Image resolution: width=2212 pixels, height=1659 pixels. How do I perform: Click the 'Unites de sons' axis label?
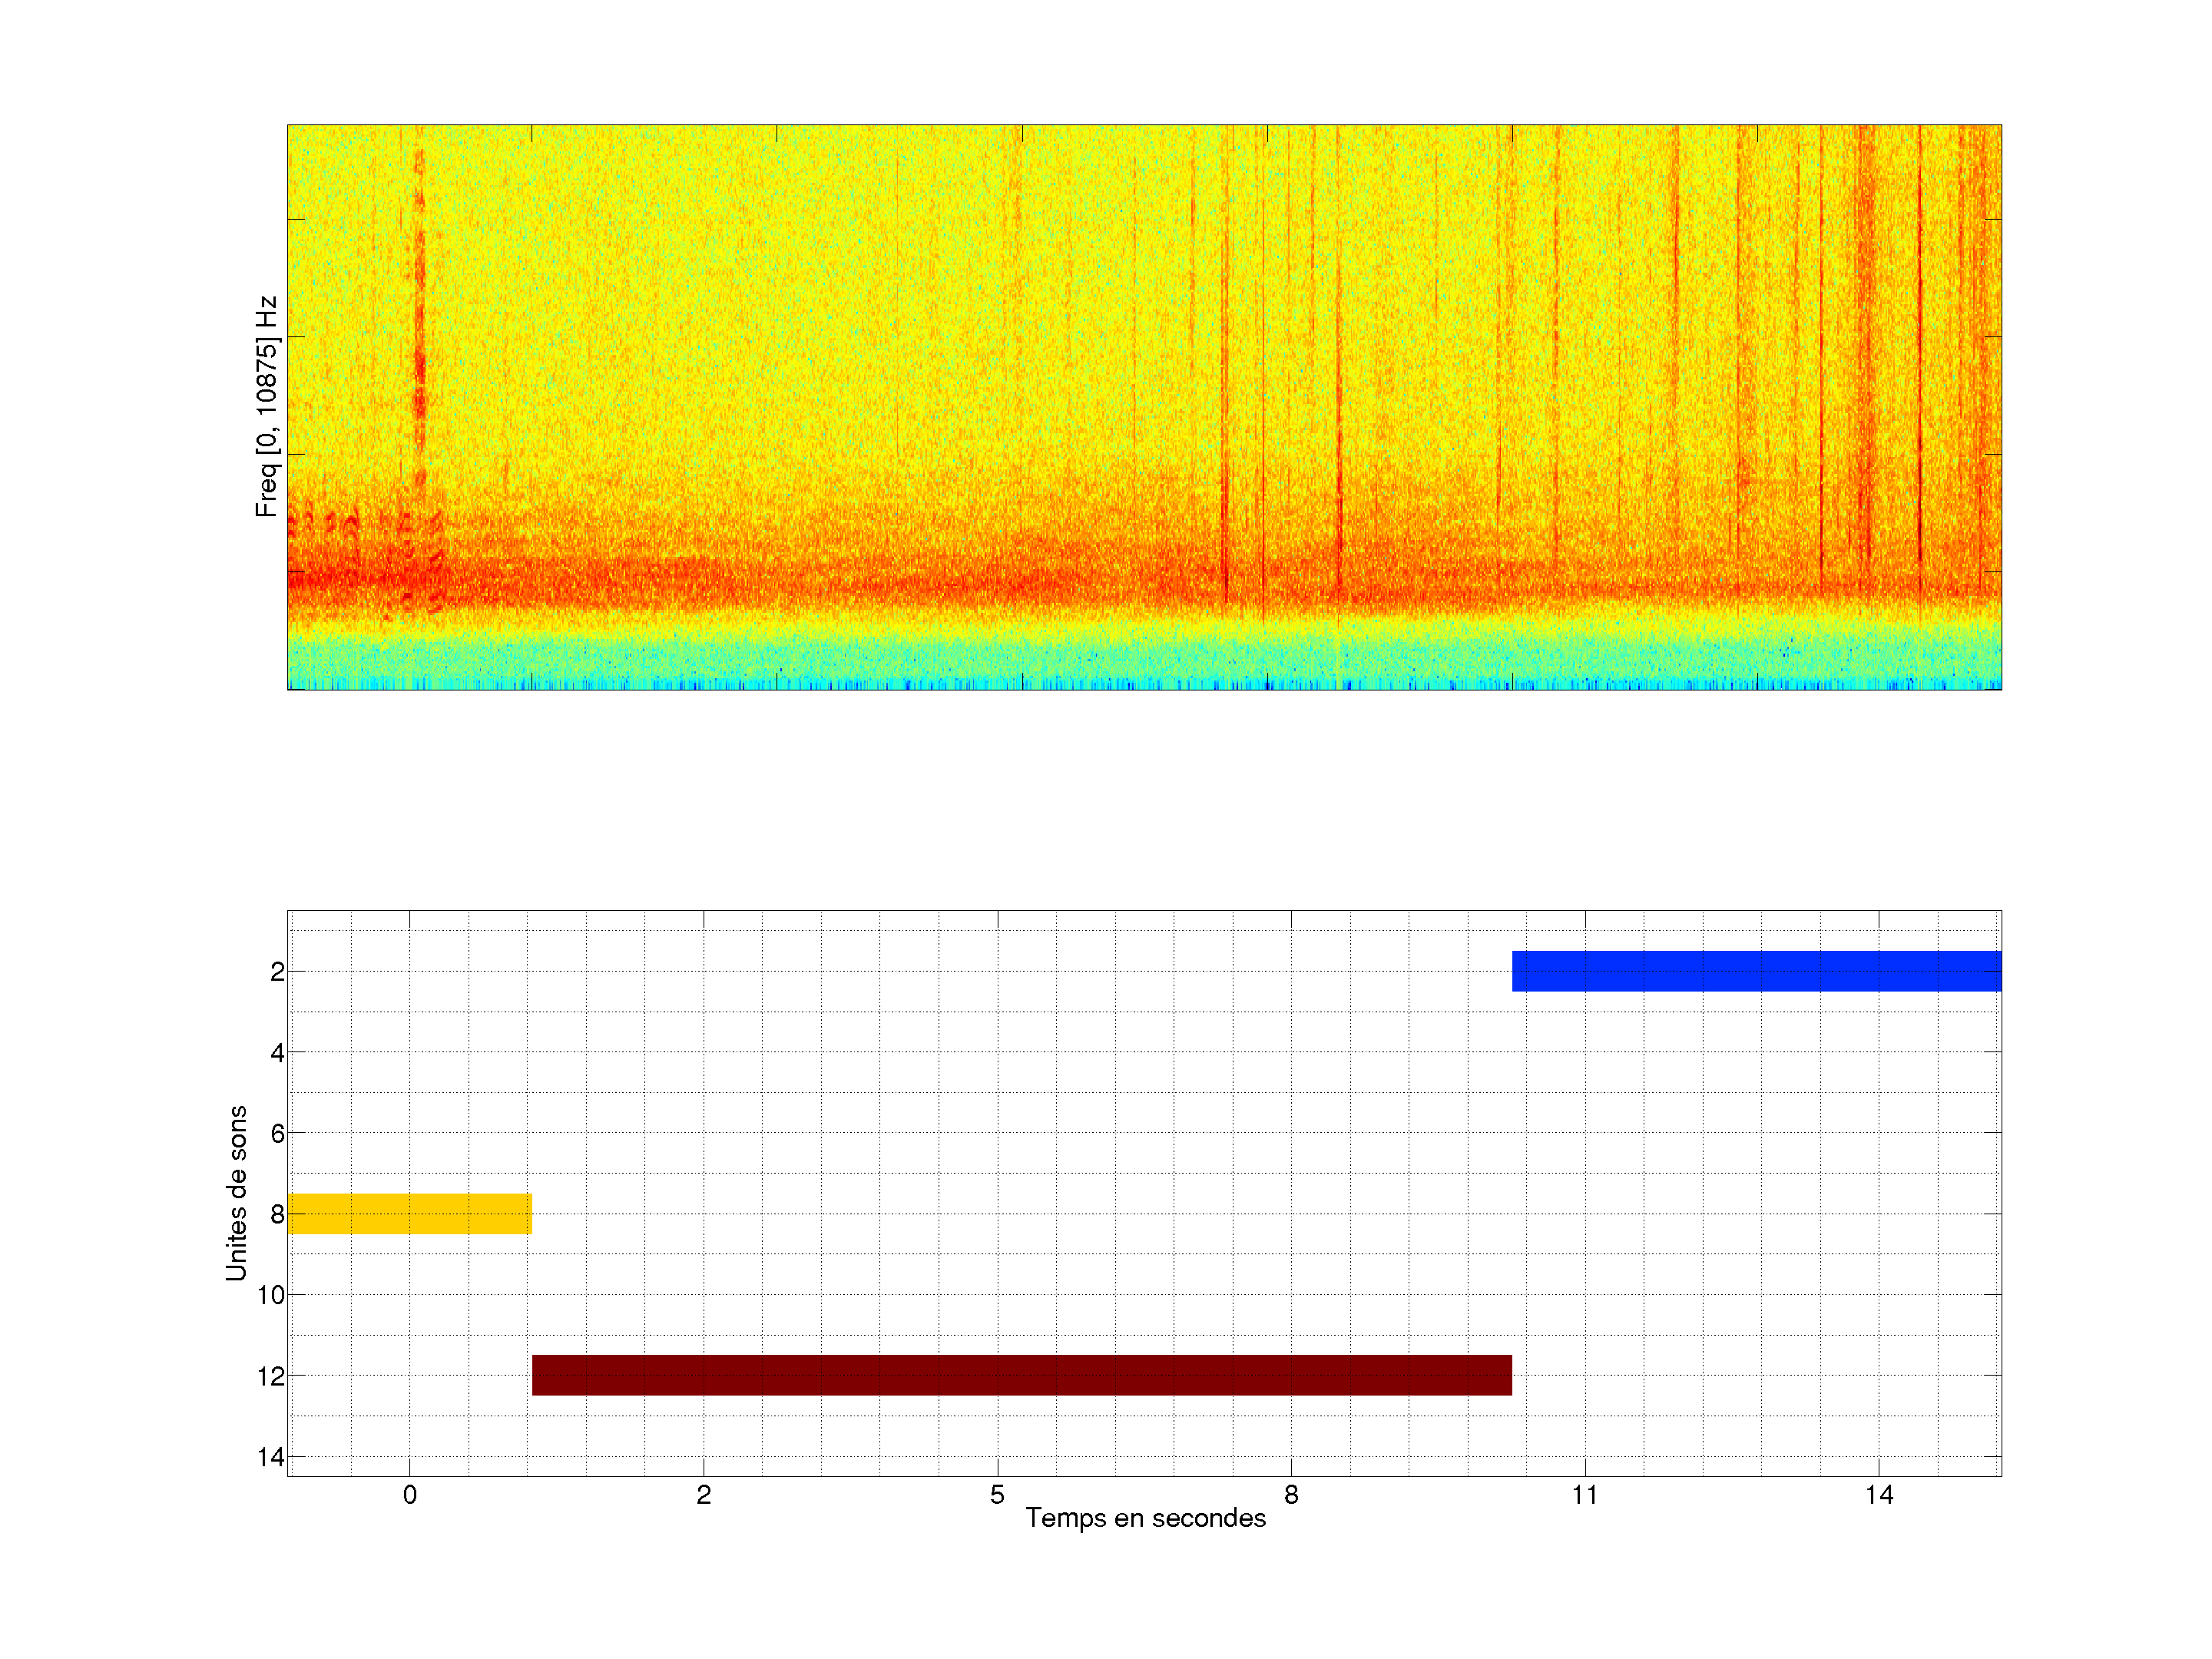click(236, 1192)
